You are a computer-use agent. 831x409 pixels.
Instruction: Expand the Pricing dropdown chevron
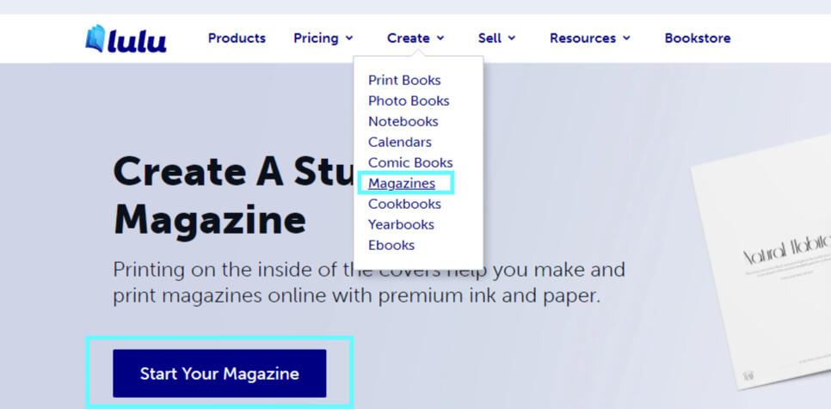click(349, 38)
